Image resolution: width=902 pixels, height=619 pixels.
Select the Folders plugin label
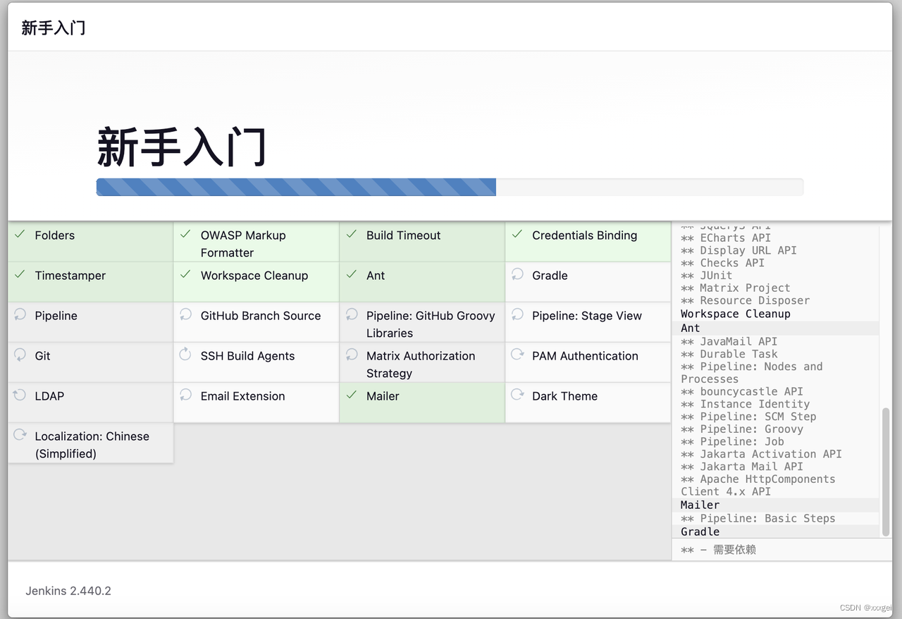[55, 235]
